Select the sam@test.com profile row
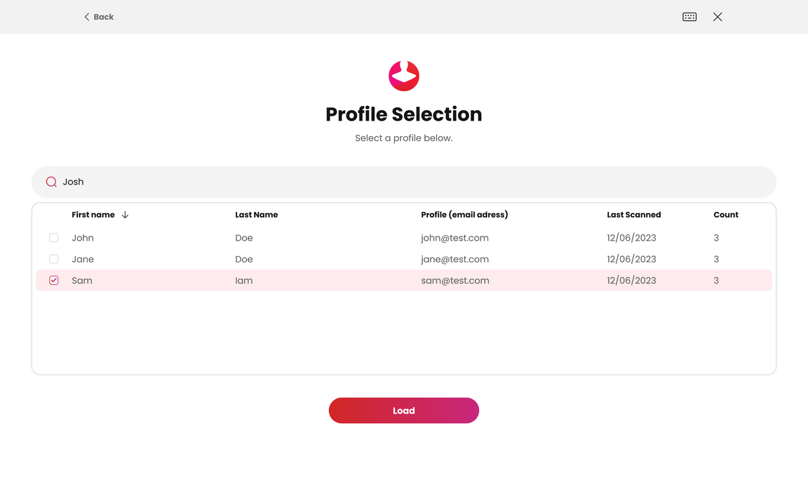 click(404, 280)
